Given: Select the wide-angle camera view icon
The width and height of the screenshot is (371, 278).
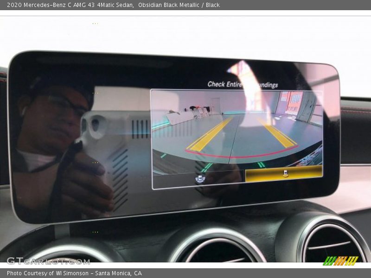Looking at the screenshot, I should pyautogui.click(x=200, y=178).
